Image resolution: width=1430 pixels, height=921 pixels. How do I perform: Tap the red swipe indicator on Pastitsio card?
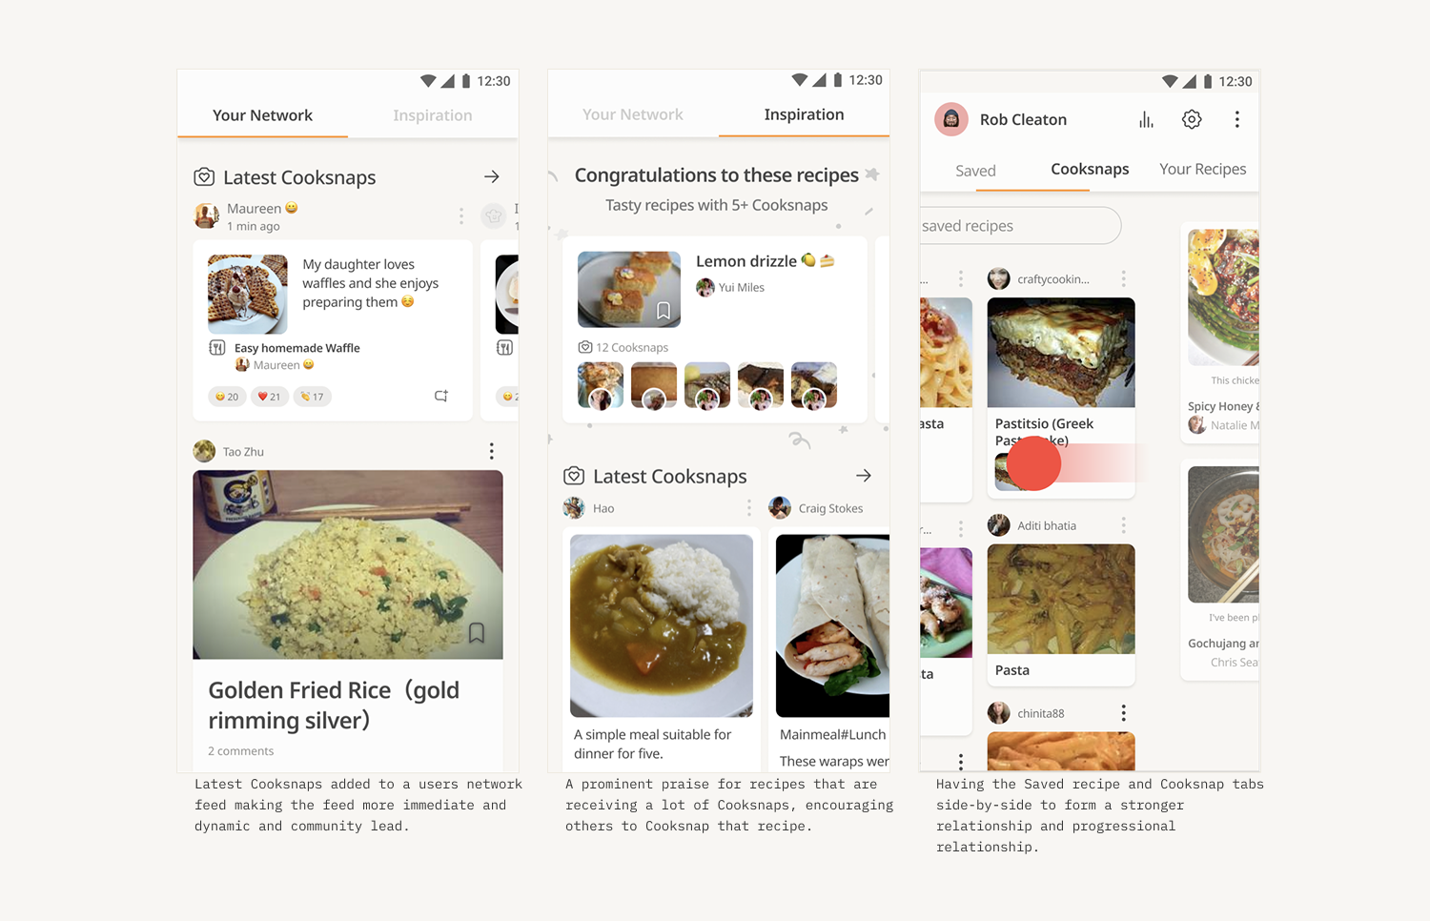tap(1033, 463)
